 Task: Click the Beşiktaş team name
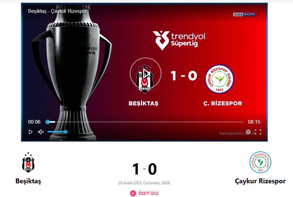pyautogui.click(x=28, y=181)
